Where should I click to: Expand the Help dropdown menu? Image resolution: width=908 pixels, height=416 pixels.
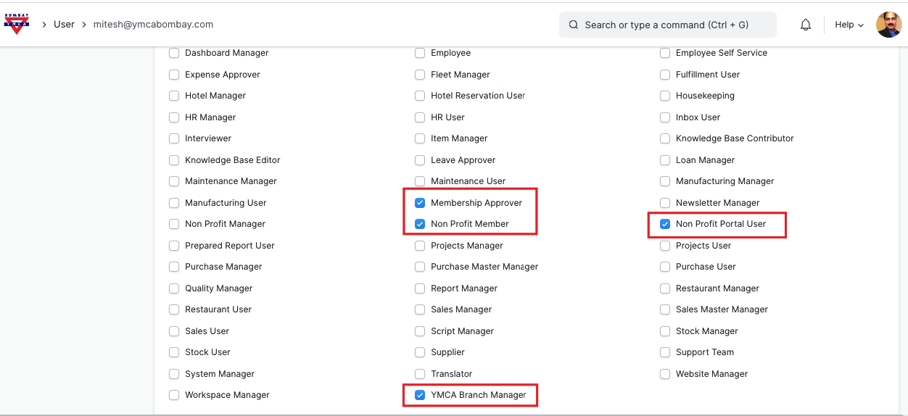click(849, 25)
